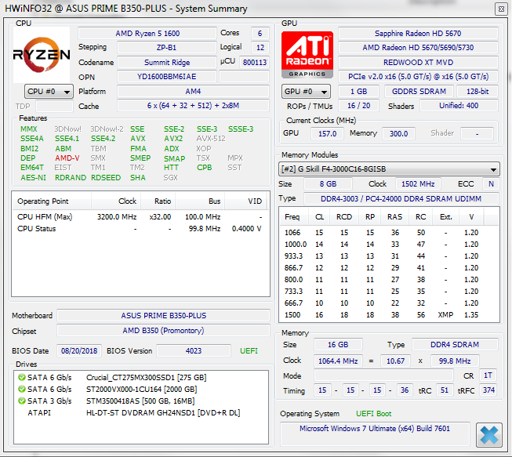Viewport: 512px width, 457px height.
Task: Select the STM3500418AS drive entry
Action: pos(141,401)
